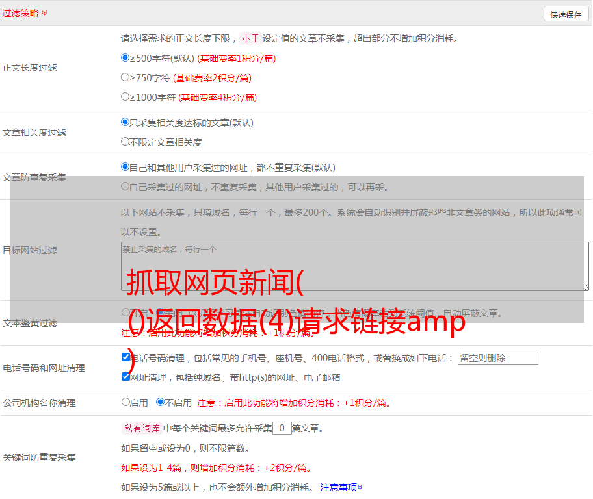Click the 文本鉴黄过滤 row label
Image resolution: width=593 pixels, height=499 pixels.
point(31,323)
